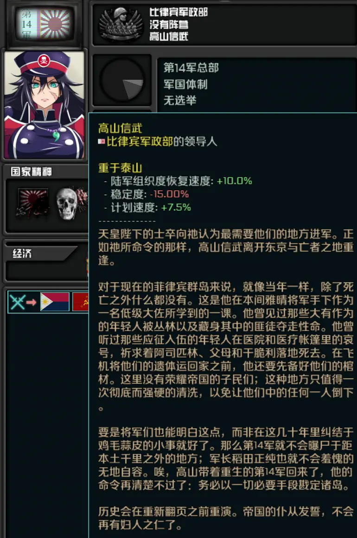Click the red arrow beside crossed swords
Viewport: 357px width, 538px height.
click(x=32, y=302)
